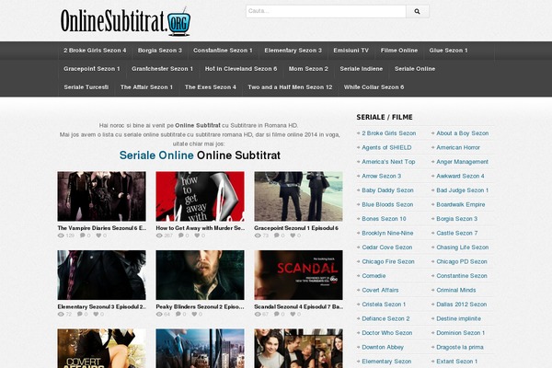
Task: Click comment bubble under Peaky Blinders
Action: click(x=178, y=314)
